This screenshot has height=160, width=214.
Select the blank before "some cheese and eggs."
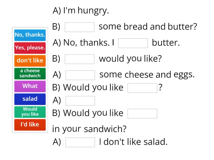coord(80,75)
